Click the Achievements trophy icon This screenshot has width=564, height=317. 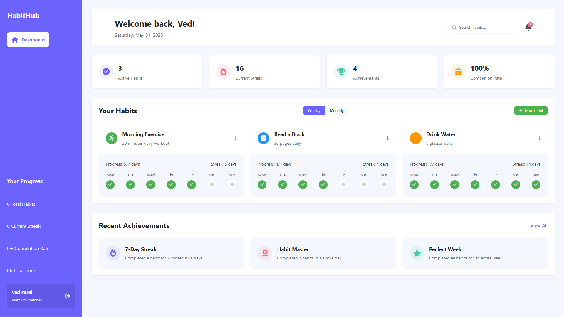[x=341, y=72]
